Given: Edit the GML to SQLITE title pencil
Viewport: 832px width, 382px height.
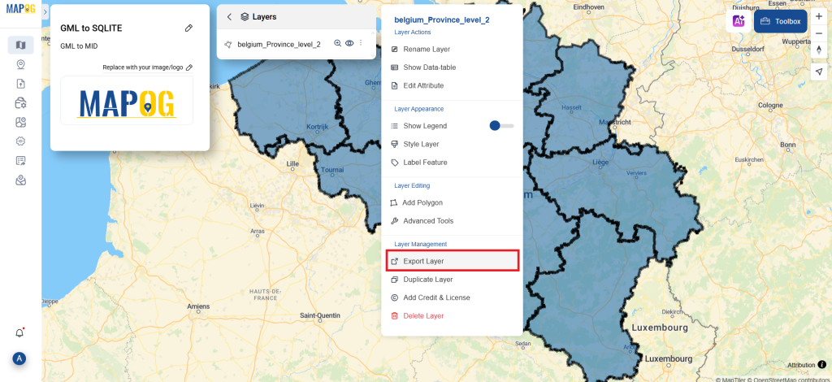Looking at the screenshot, I should tap(188, 28).
